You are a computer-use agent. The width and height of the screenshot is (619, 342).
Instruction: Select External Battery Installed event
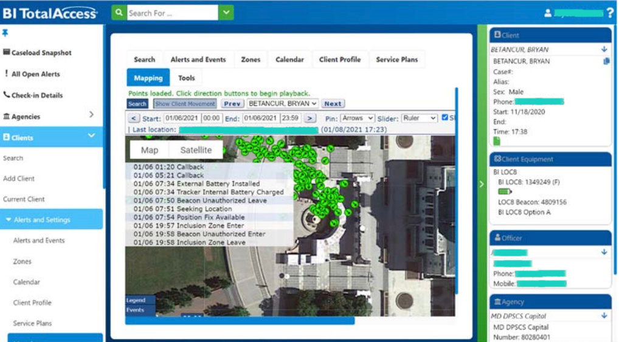pyautogui.click(x=196, y=184)
